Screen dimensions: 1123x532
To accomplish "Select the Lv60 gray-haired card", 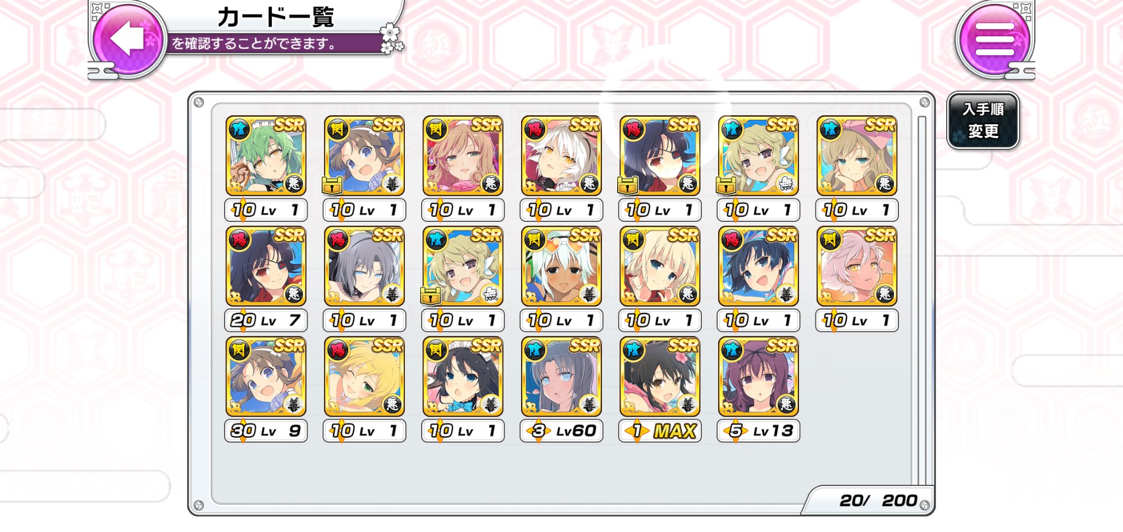I will click(561, 377).
